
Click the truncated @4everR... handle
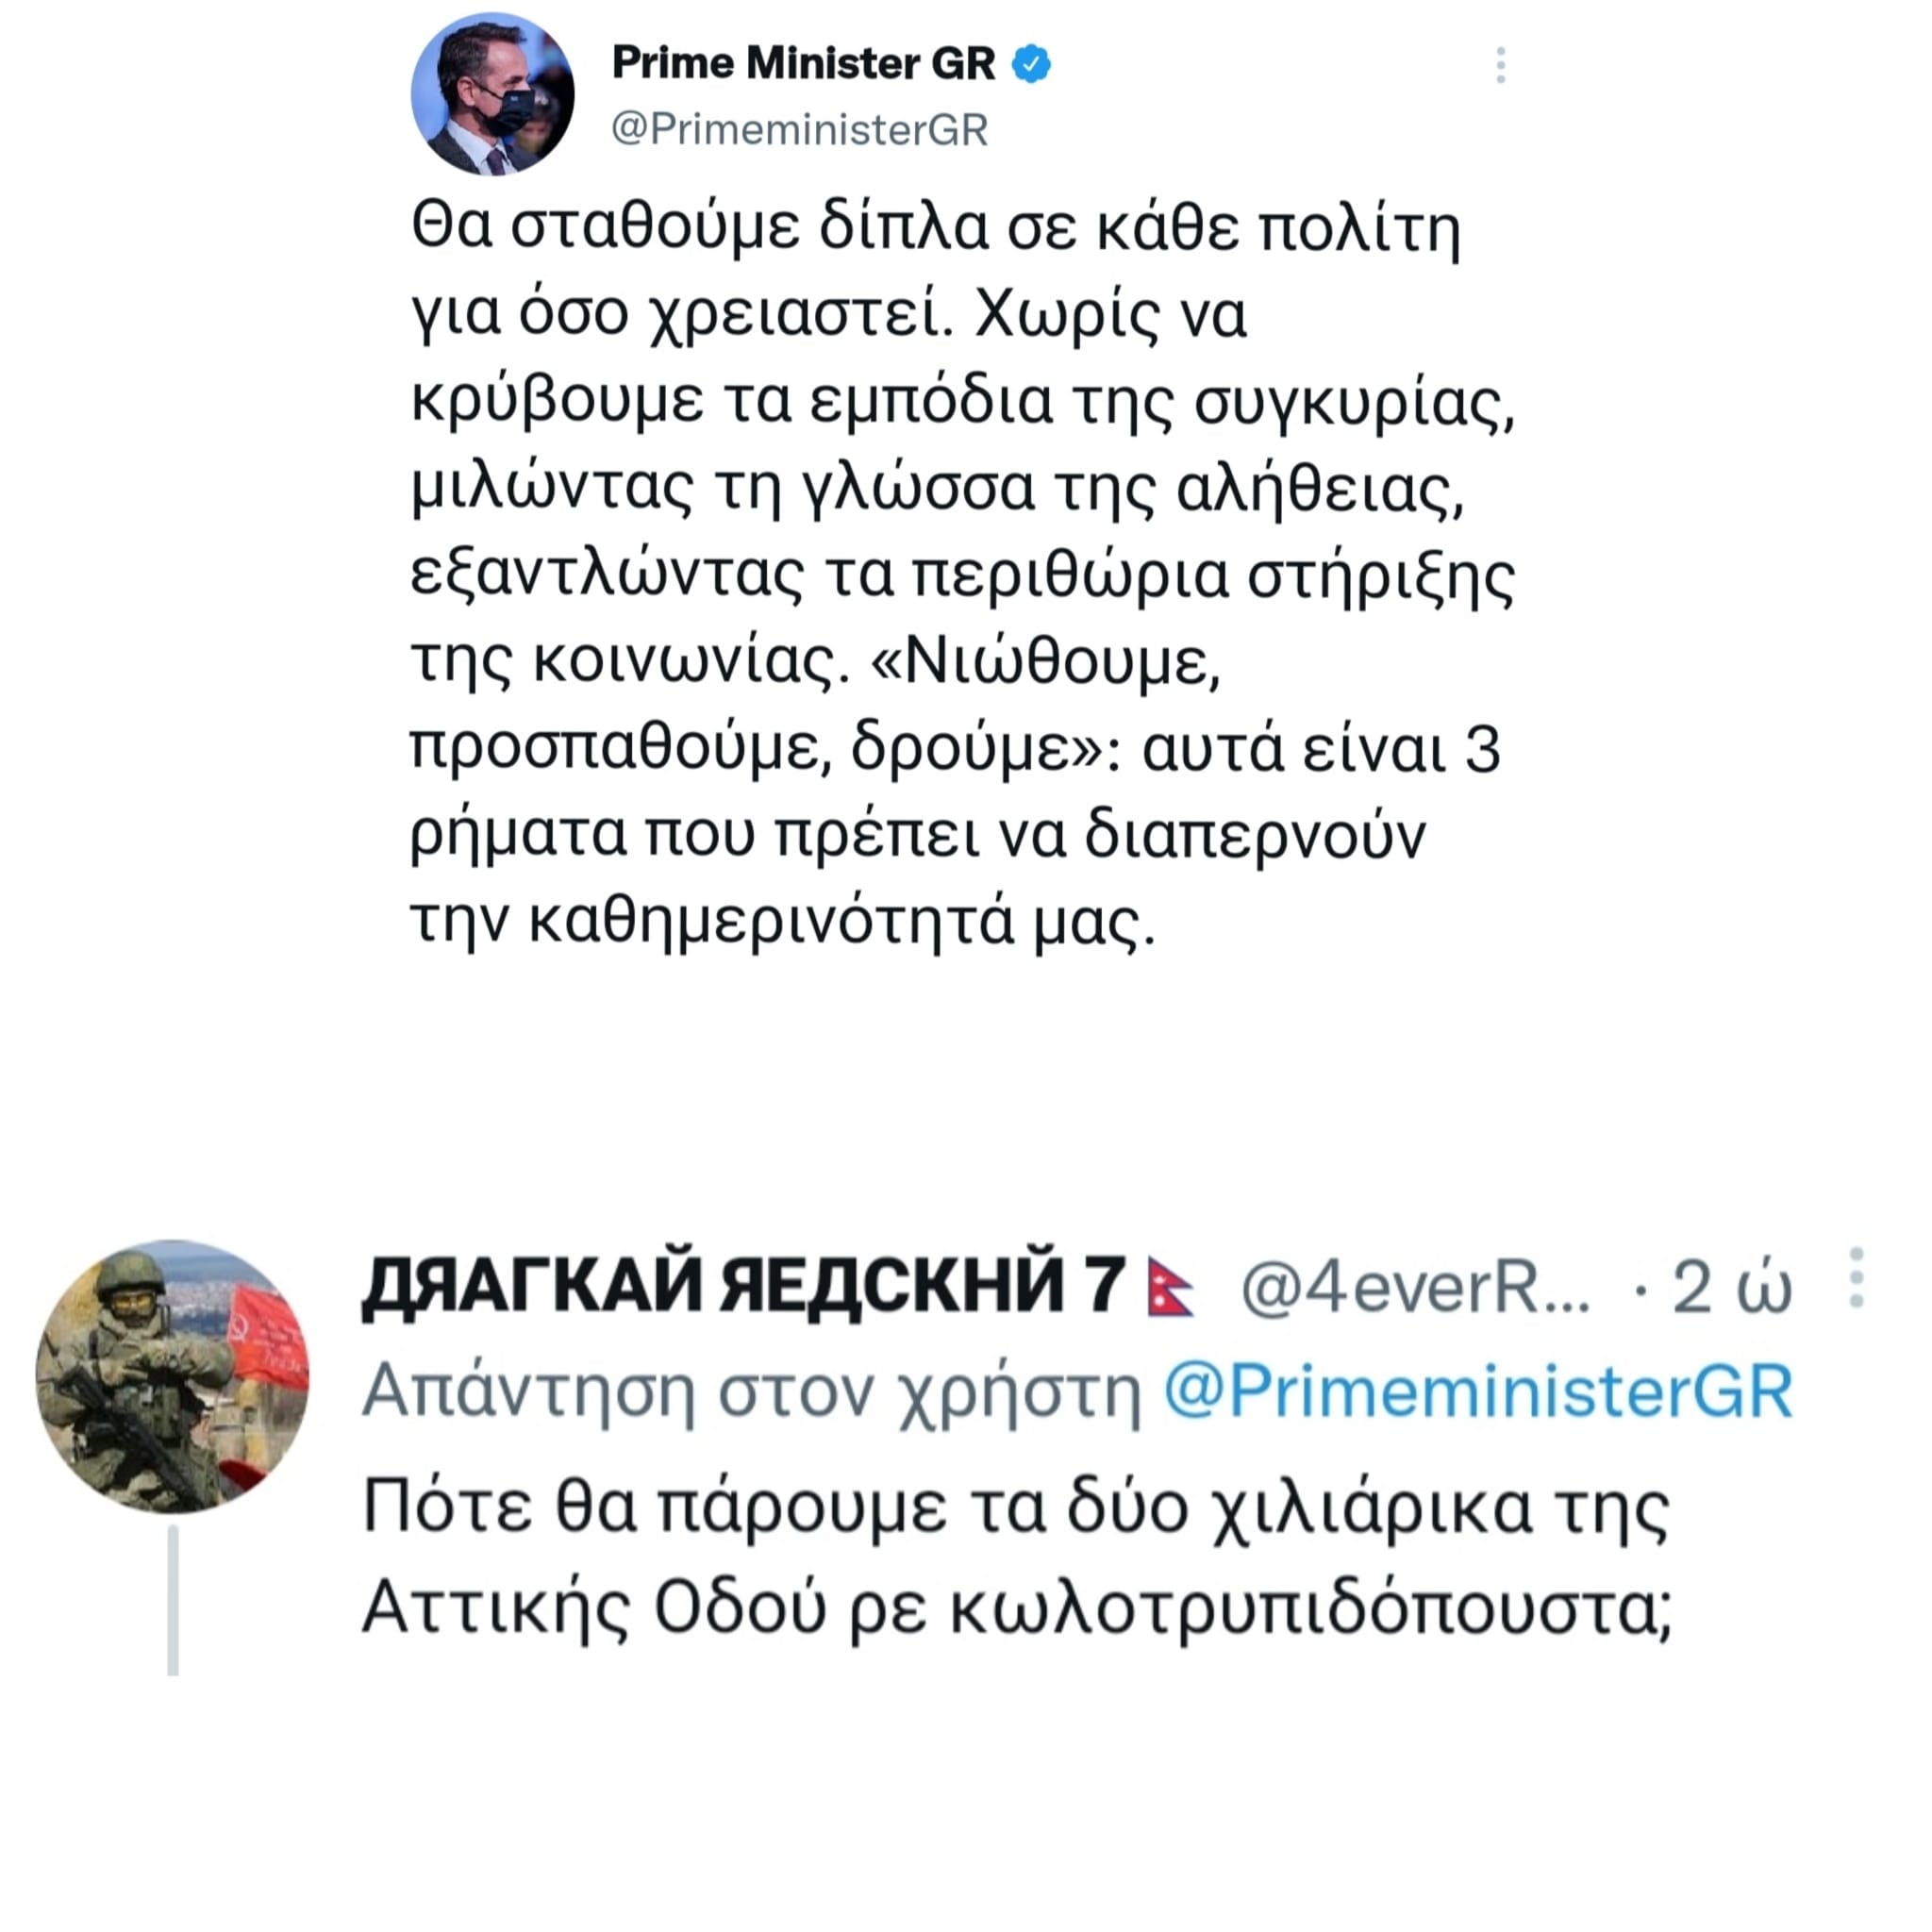click(1414, 1288)
